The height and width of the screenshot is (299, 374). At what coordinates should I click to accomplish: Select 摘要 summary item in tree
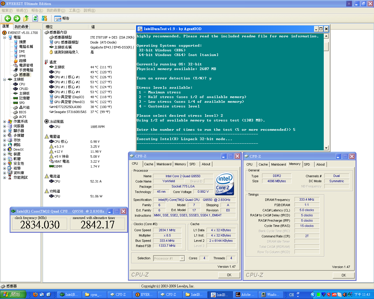click(22, 42)
